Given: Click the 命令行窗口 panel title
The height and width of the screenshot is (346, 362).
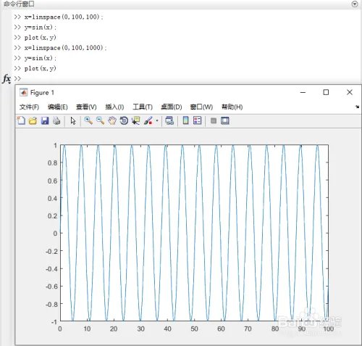Looking at the screenshot, I should [x=19, y=4].
